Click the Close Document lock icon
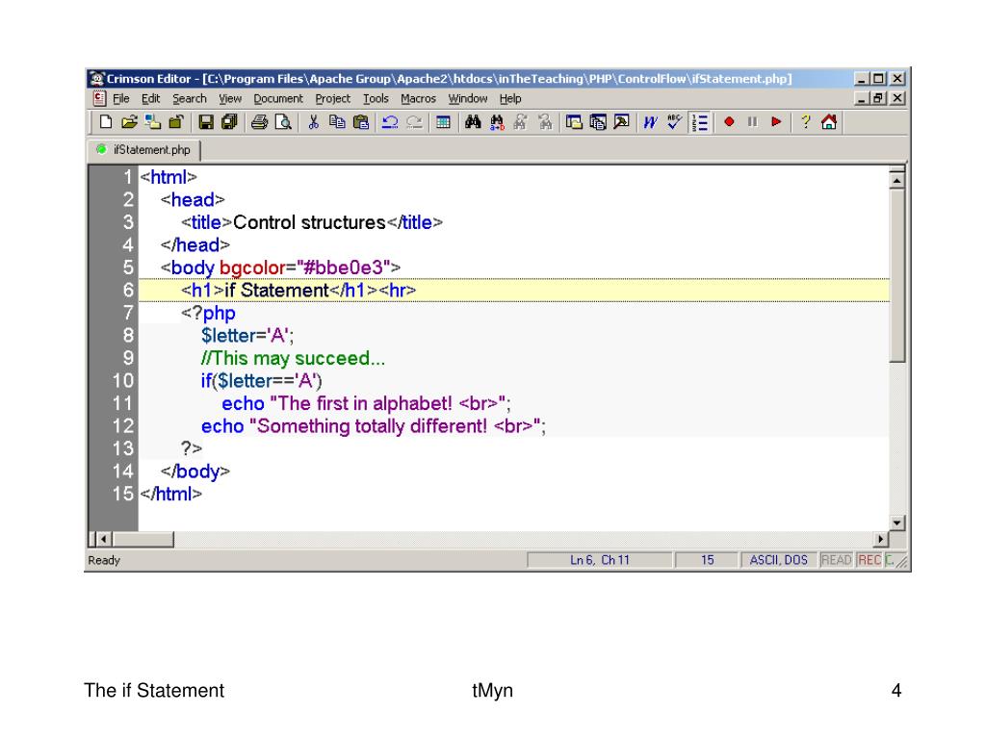The height and width of the screenshot is (739, 986). click(x=176, y=122)
